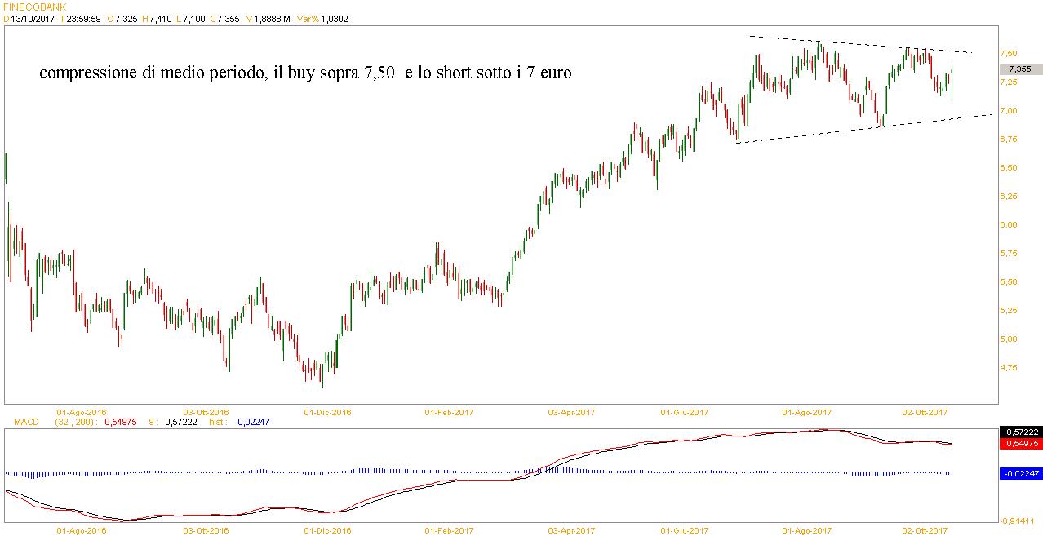Click the close value 7,355 in header
Image resolution: width=1043 pixels, height=545 pixels.
pos(228,19)
